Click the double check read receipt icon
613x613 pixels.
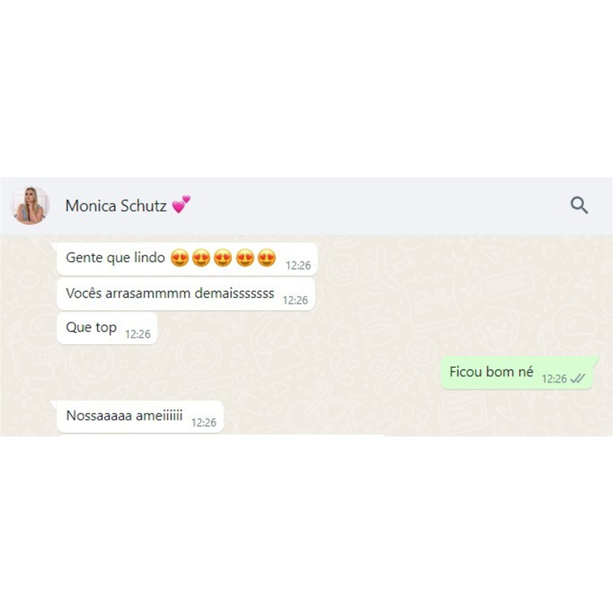(x=578, y=379)
